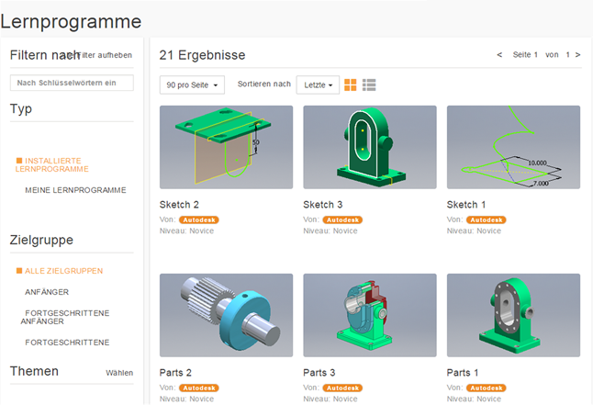Screen dimensions: 593x405
Task: Select Alle Zielgruppen filter
Action: [60, 271]
